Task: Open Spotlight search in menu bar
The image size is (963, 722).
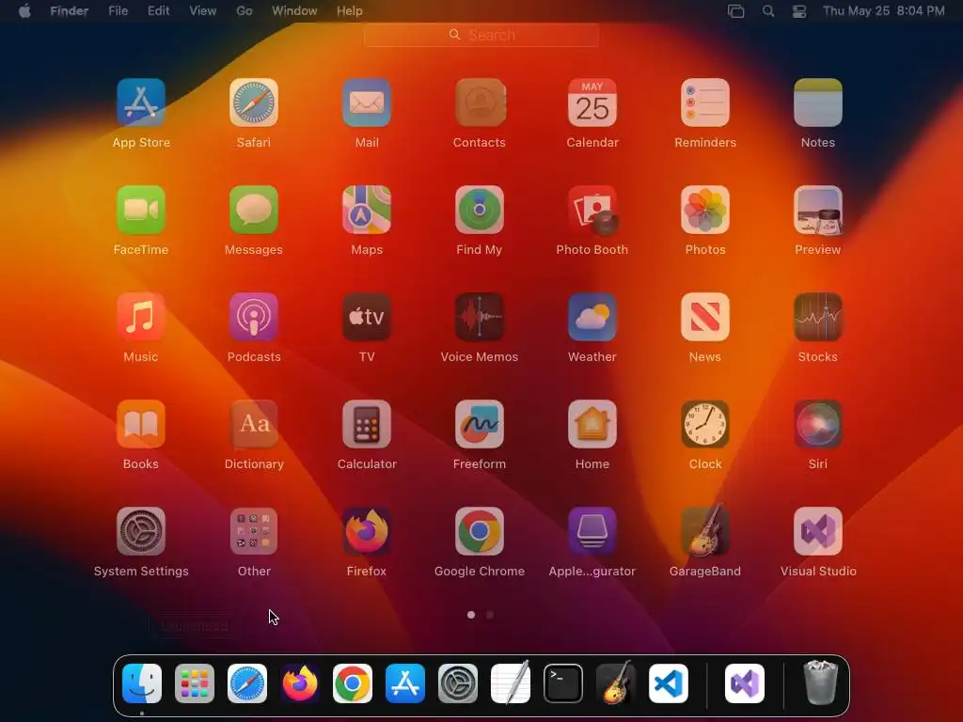Action: click(767, 10)
